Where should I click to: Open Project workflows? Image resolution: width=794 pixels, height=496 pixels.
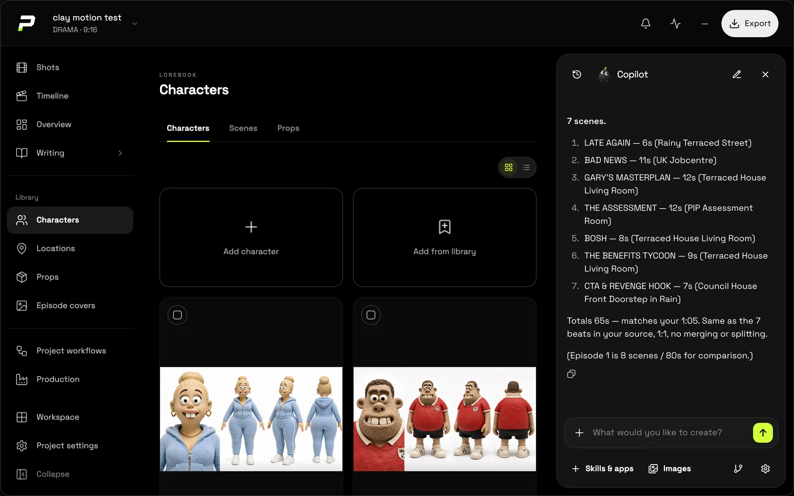[70, 351]
